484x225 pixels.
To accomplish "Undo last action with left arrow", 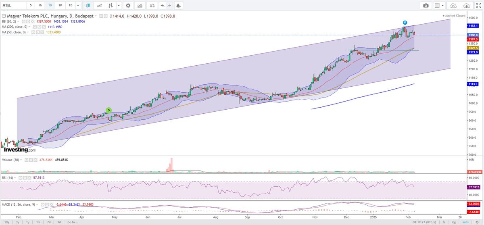I will pos(162,6).
